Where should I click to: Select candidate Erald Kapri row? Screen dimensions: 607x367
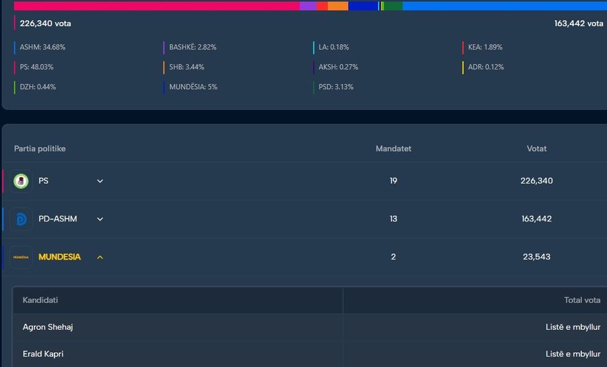[43, 354]
